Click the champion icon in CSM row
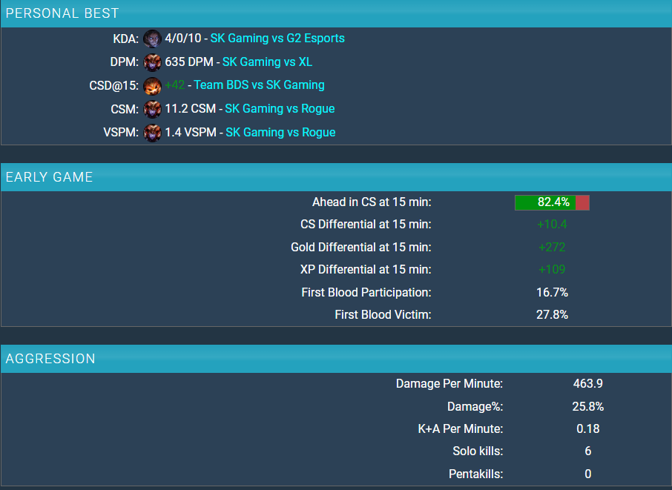 (x=152, y=109)
